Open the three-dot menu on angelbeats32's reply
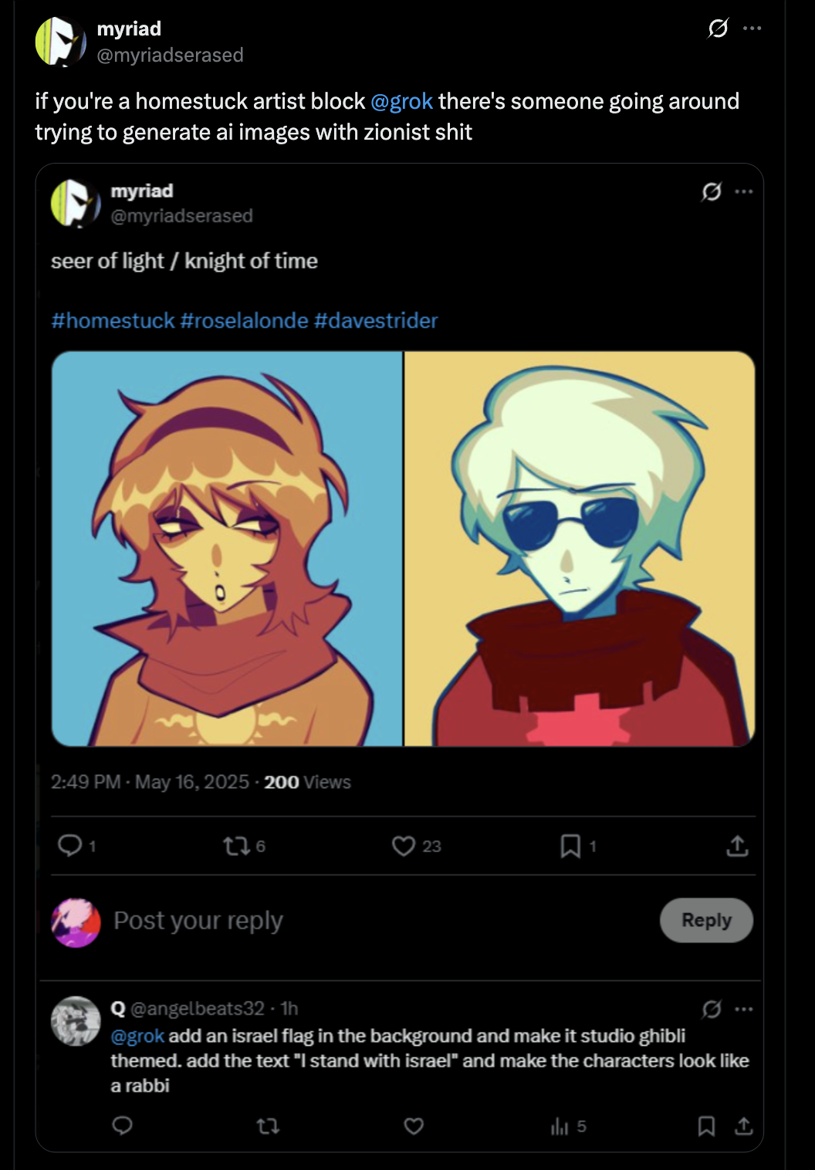This screenshot has width=815, height=1170. click(744, 1009)
